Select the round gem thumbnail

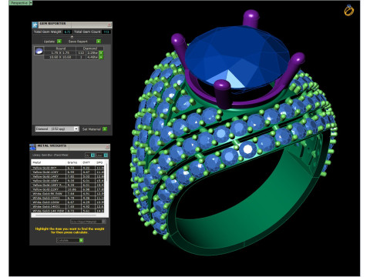[x=39, y=51]
